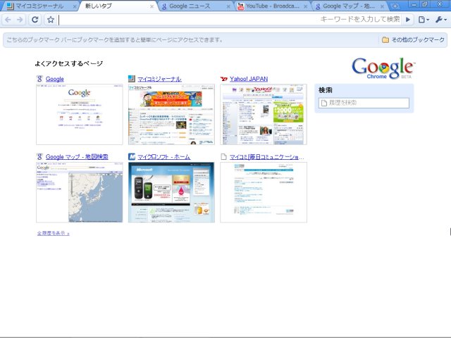Switch to the YouTube tab
Image resolution: width=451 pixels, height=338 pixels.
click(273, 6)
